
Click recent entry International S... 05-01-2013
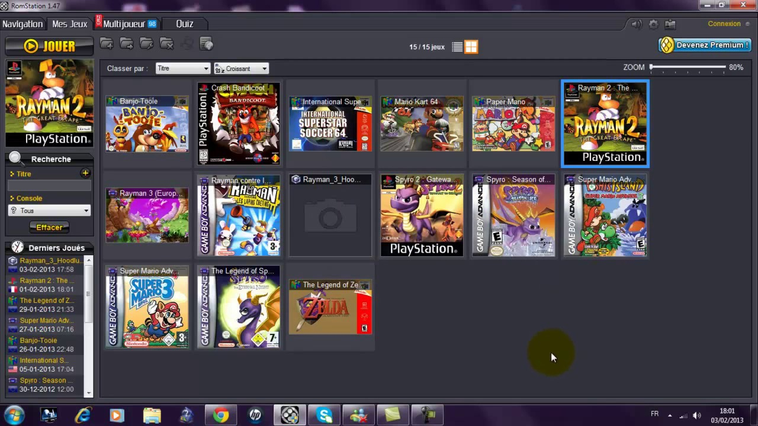tap(46, 364)
